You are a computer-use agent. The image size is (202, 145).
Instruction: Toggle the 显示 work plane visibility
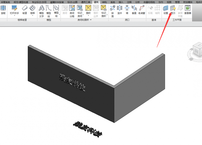(173, 10)
